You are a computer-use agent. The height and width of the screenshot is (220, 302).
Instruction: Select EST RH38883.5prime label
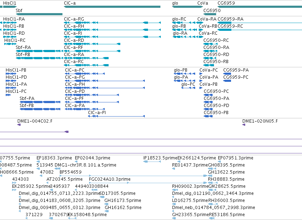(226, 179)
